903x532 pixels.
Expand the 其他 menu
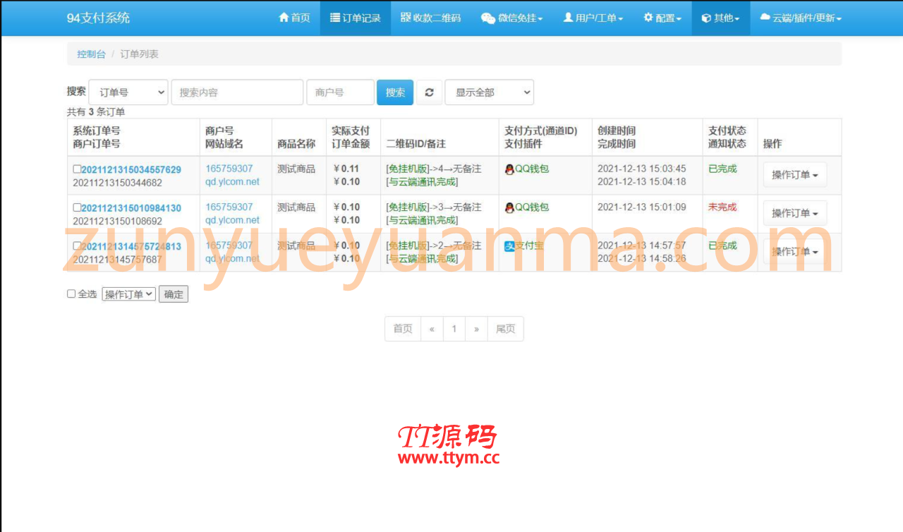[721, 18]
